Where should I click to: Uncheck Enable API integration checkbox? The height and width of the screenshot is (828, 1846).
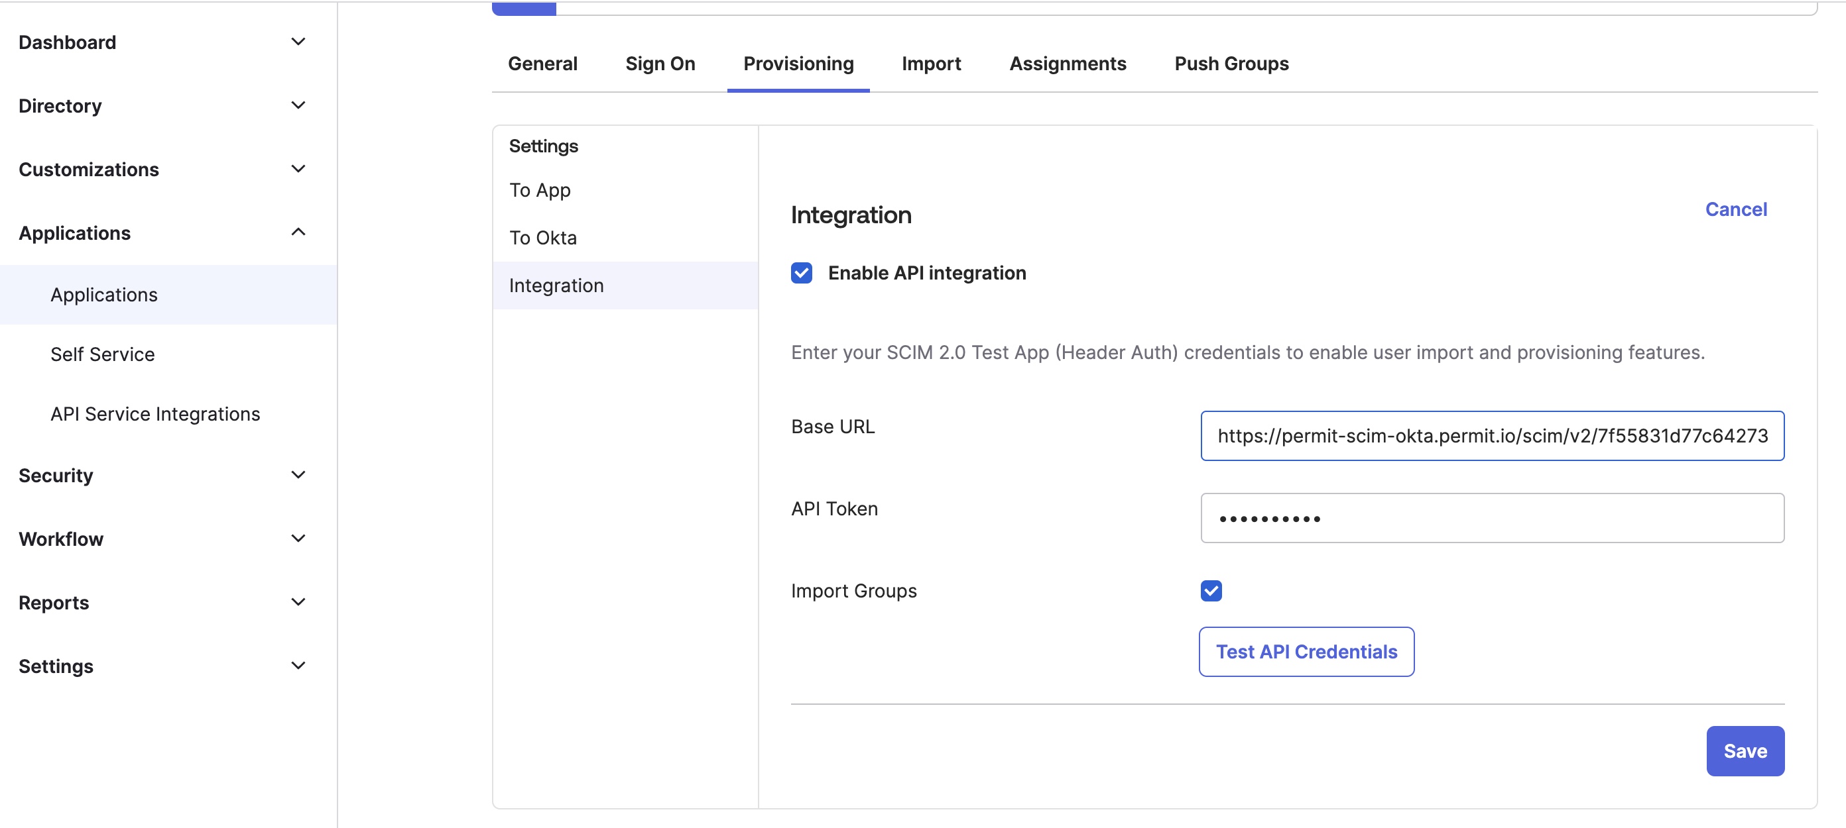click(801, 273)
